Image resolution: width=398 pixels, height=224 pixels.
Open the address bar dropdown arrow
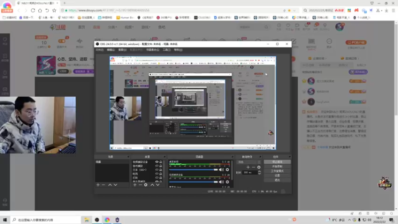(295, 10)
